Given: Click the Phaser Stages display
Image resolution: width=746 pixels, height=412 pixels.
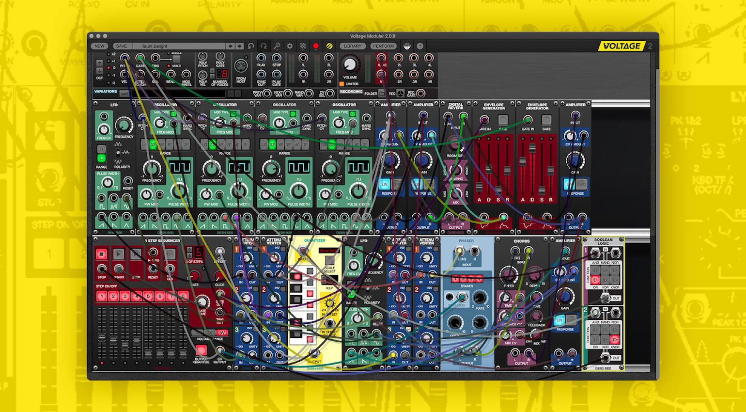Looking at the screenshot, I should 467,279.
